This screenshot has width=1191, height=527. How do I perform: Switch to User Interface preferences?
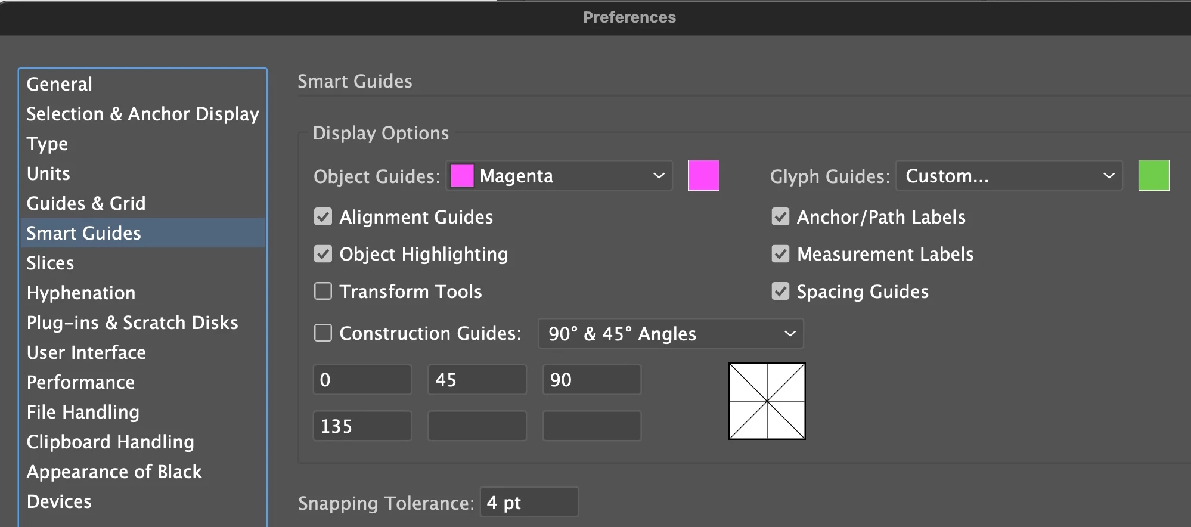(86, 352)
